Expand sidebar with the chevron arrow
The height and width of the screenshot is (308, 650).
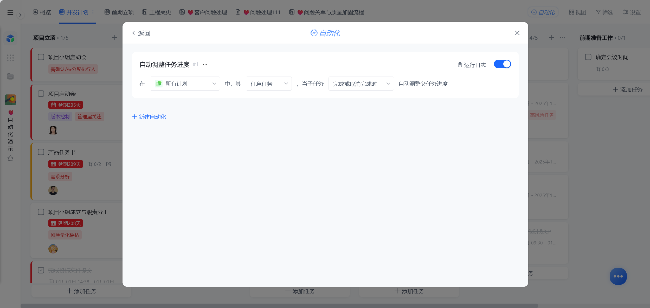coord(20,15)
